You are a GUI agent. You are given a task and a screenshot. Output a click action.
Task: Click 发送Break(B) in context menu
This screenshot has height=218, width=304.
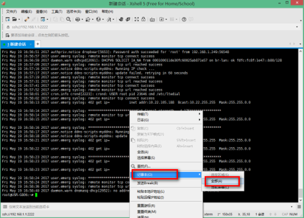[x=148, y=183]
